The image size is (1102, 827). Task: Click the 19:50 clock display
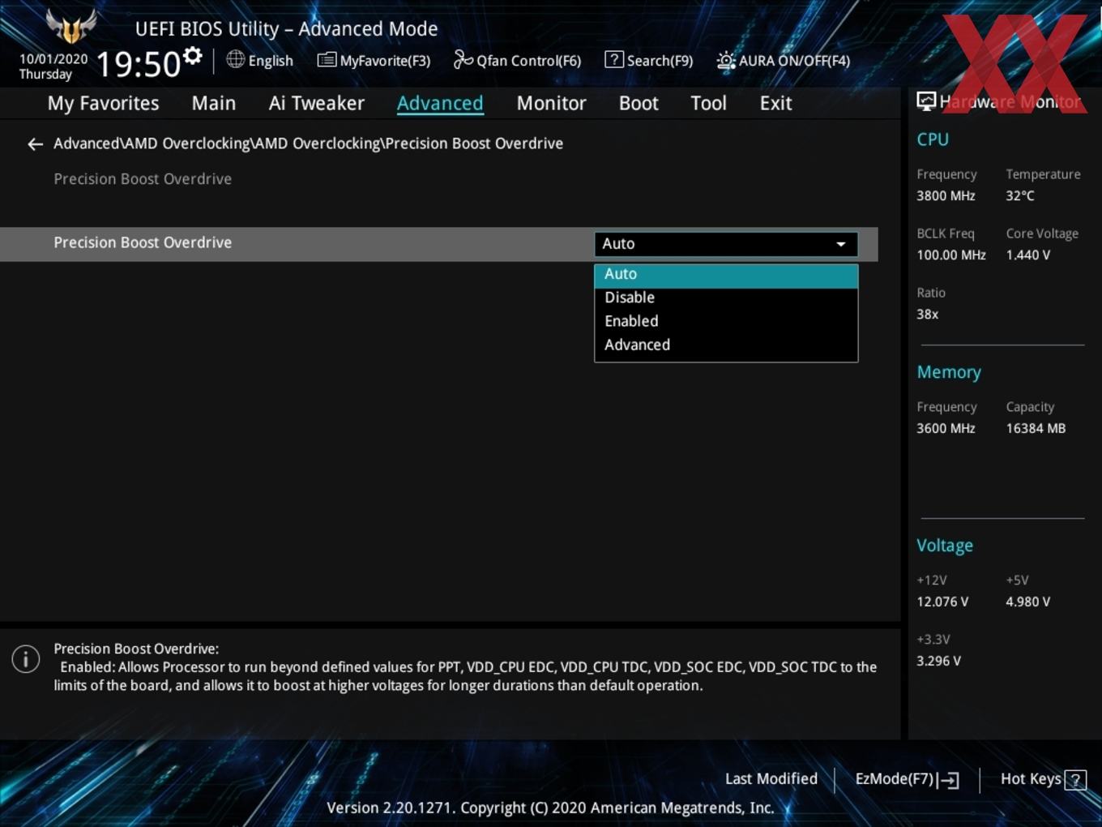click(138, 64)
